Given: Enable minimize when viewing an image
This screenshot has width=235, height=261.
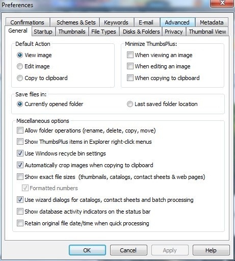Looking at the screenshot, I should tap(130, 55).
